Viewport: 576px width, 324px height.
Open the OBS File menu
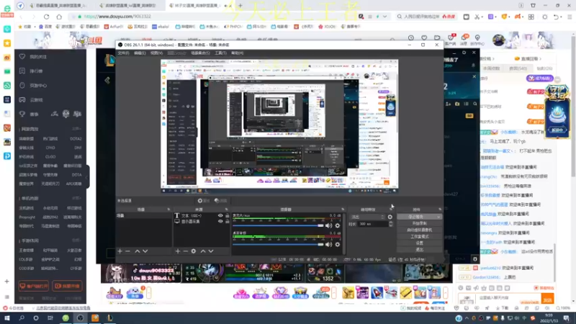tap(123, 53)
